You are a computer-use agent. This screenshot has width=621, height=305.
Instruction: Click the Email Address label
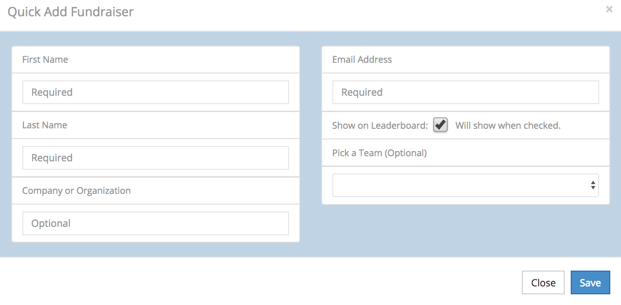pos(362,60)
